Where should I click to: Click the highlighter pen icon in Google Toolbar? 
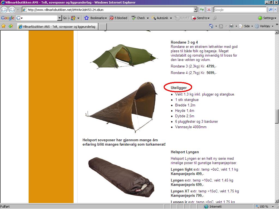215,18
